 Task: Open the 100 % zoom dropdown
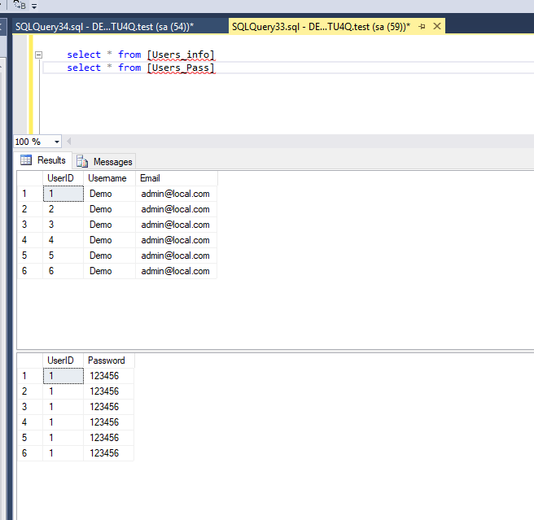coord(55,142)
